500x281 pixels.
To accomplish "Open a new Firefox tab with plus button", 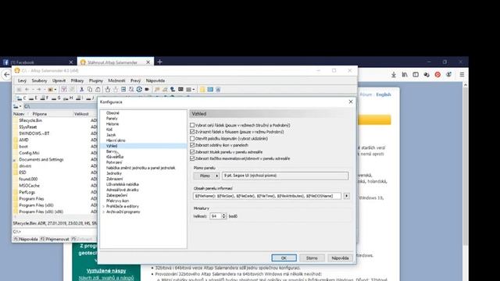I will [x=159, y=62].
